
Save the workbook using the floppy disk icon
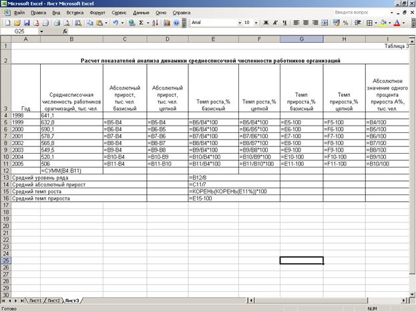(27, 23)
